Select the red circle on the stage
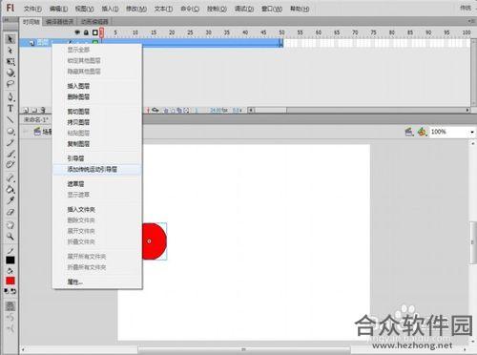 (154, 241)
